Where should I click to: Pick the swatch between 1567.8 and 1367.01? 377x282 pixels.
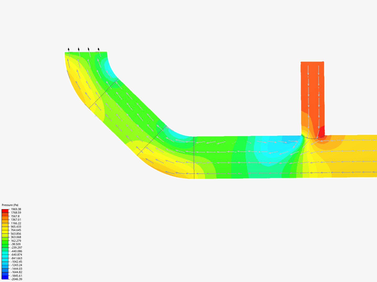(x=5, y=218)
